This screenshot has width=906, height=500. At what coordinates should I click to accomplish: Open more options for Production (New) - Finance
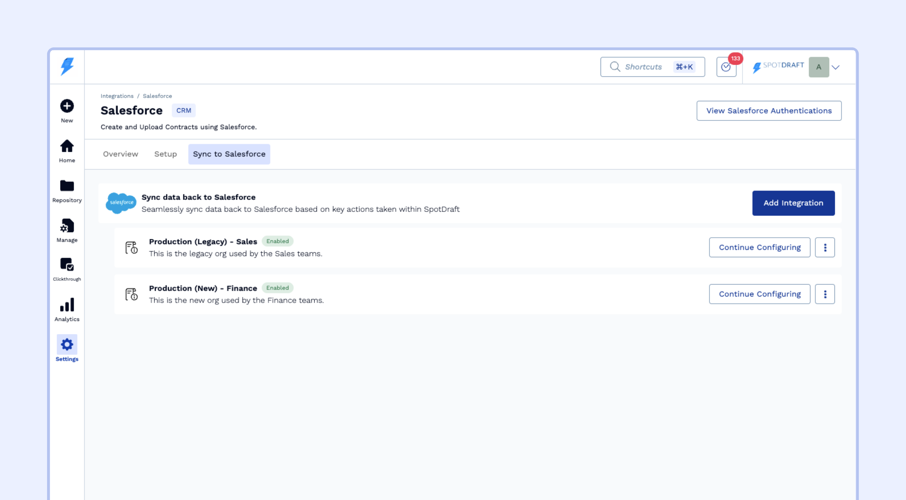[x=825, y=294]
